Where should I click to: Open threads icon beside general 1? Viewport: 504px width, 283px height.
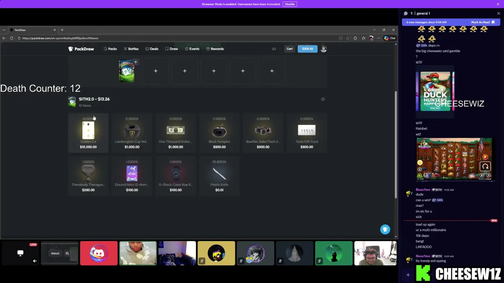(x=406, y=13)
